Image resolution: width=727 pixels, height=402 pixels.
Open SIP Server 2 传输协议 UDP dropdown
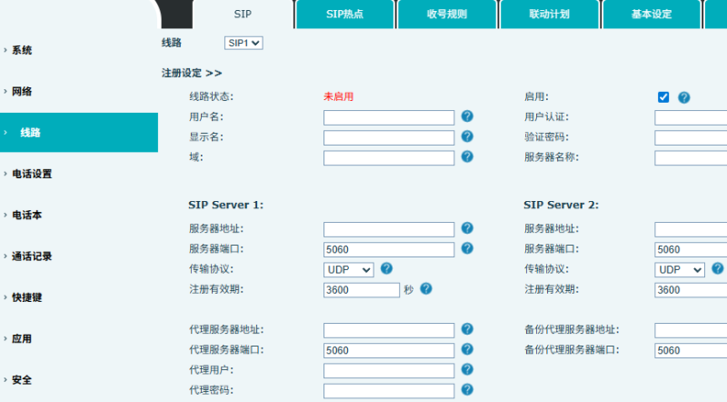click(680, 269)
